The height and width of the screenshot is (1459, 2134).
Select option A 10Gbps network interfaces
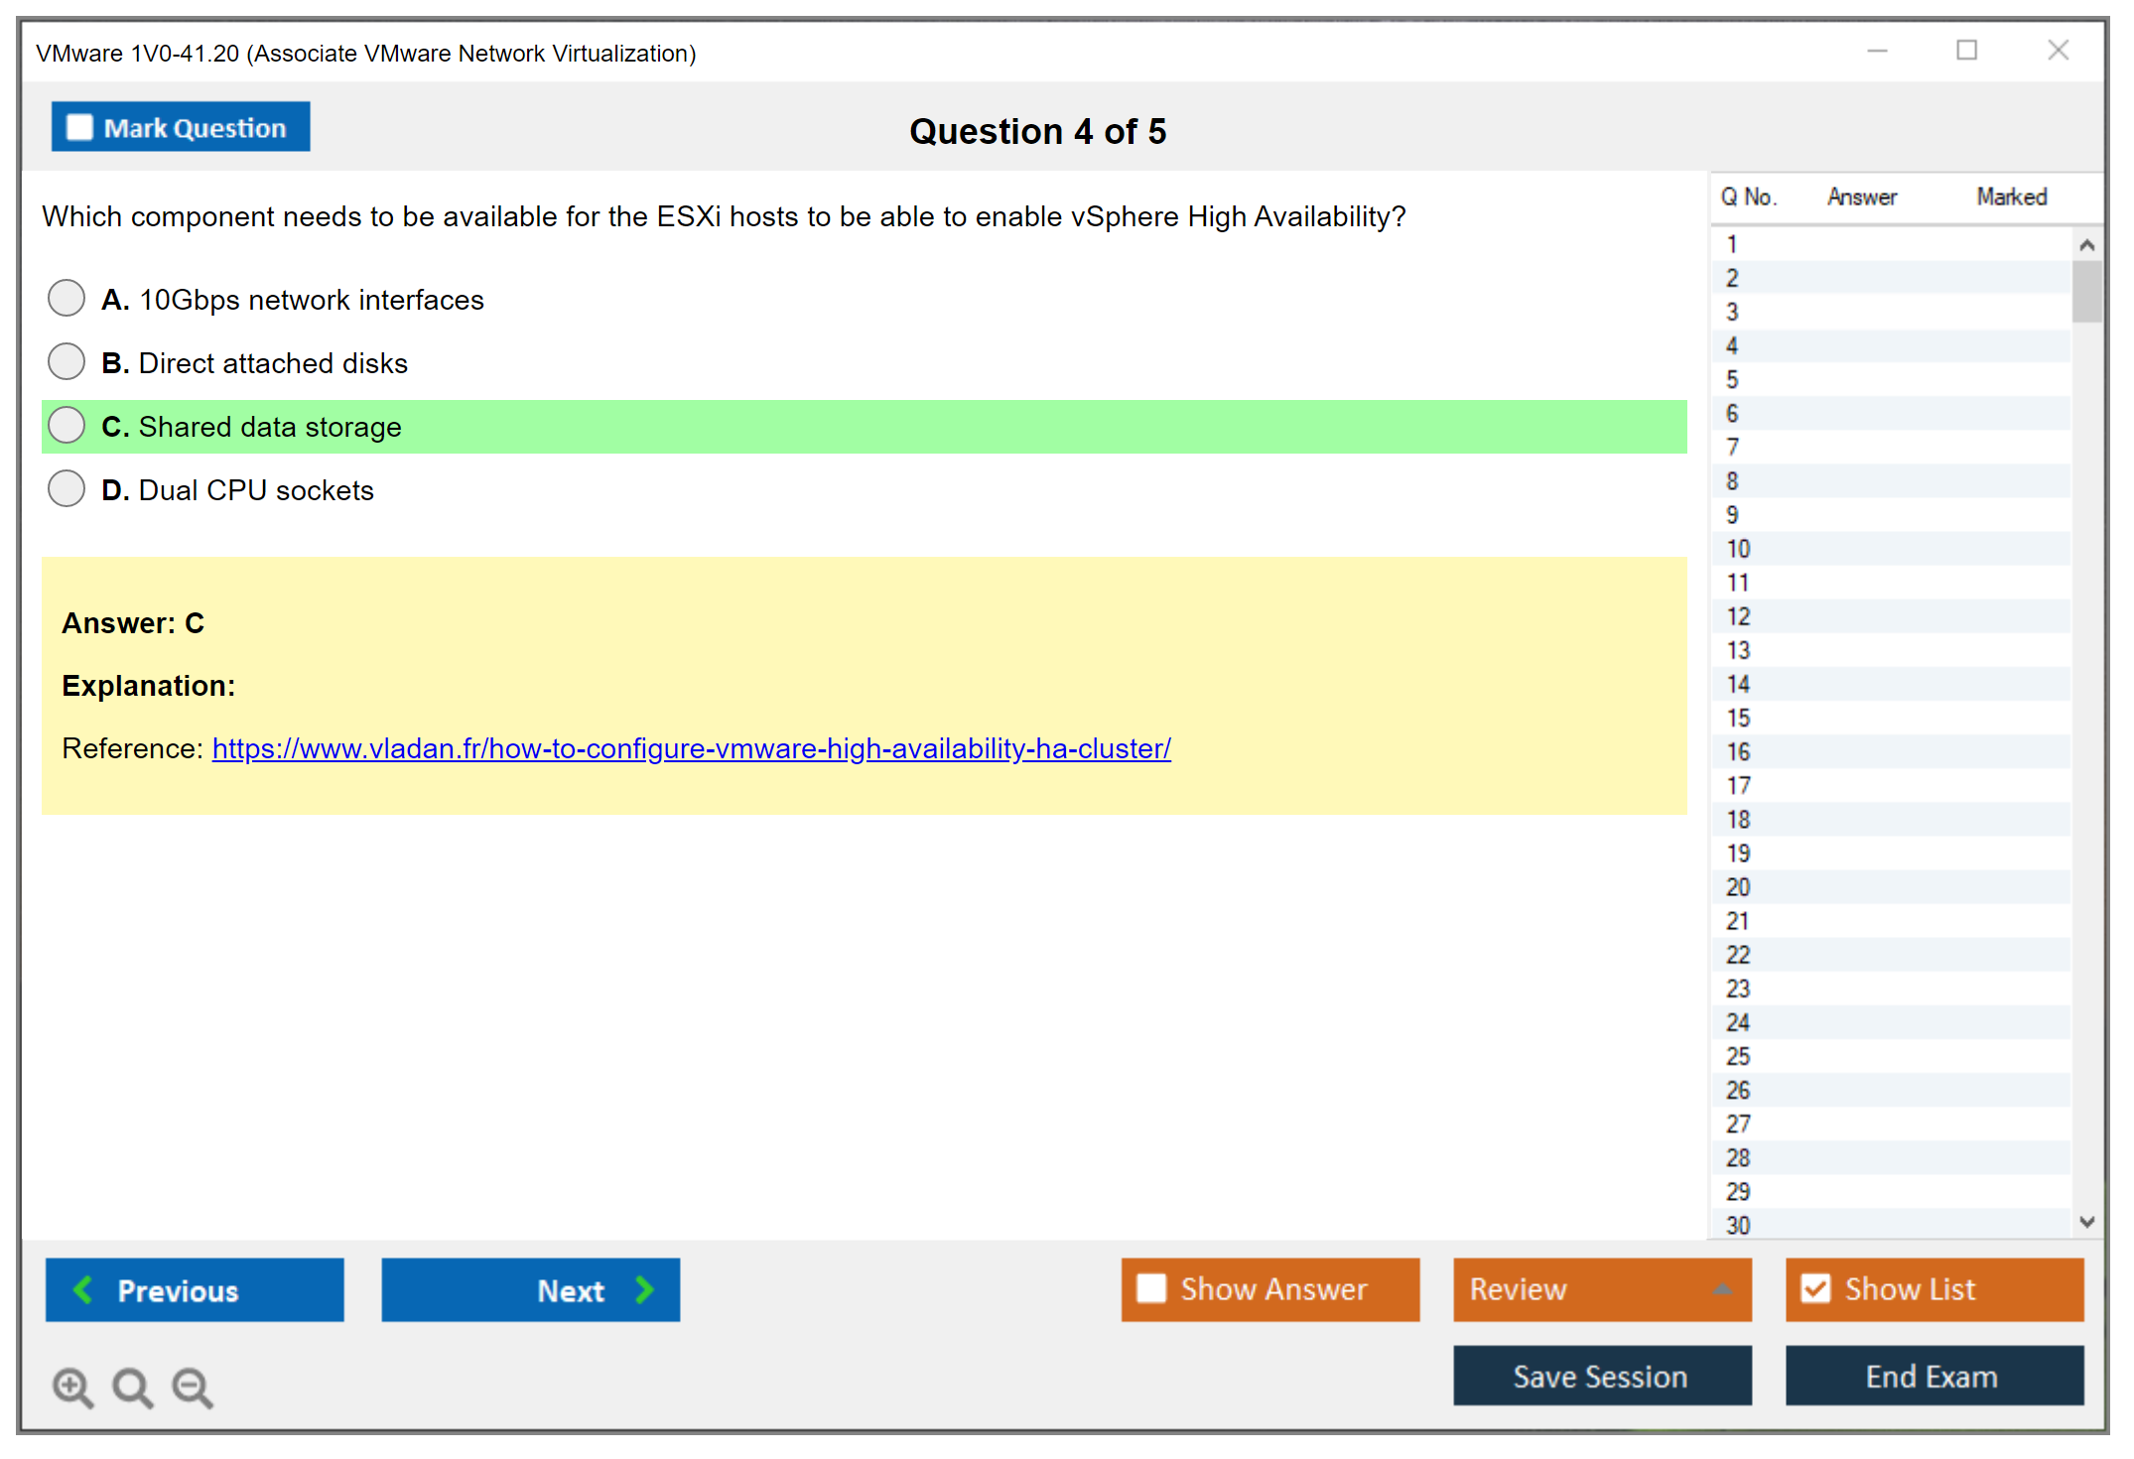[67, 298]
